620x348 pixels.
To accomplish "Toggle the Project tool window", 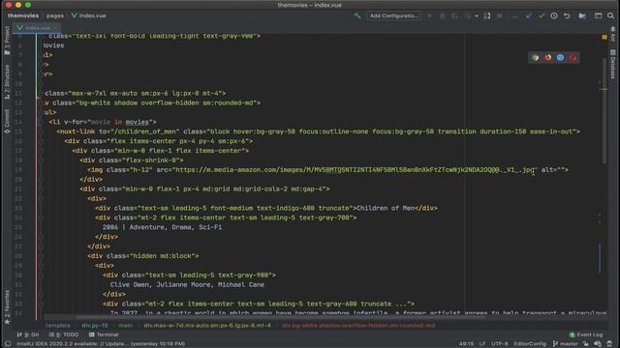I will [7, 41].
